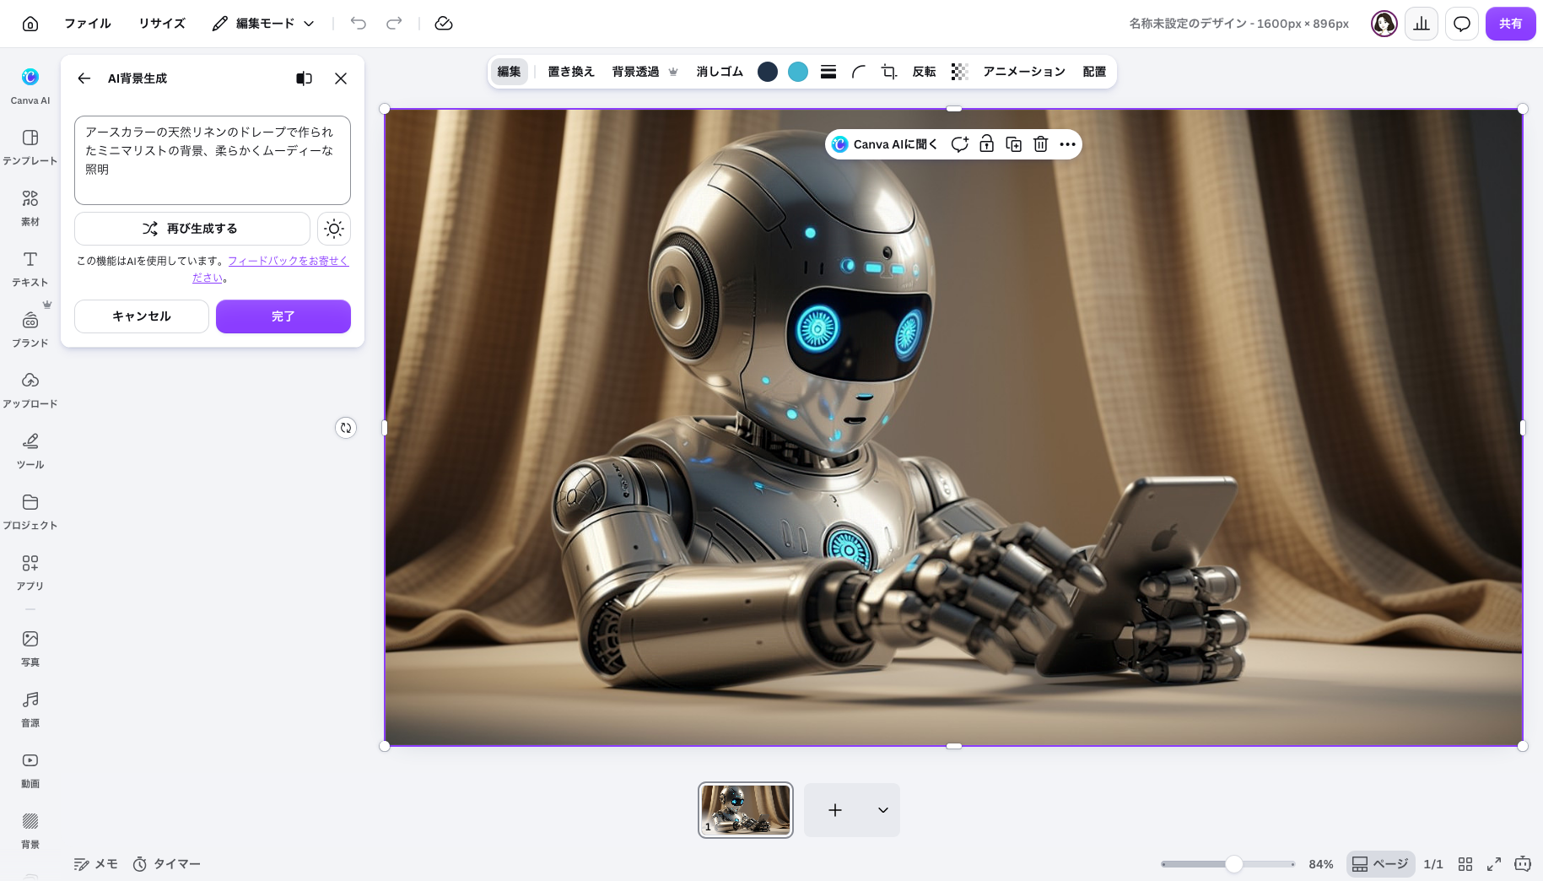Toggle grid view of pages
The image size is (1543, 881).
[x=1465, y=864]
